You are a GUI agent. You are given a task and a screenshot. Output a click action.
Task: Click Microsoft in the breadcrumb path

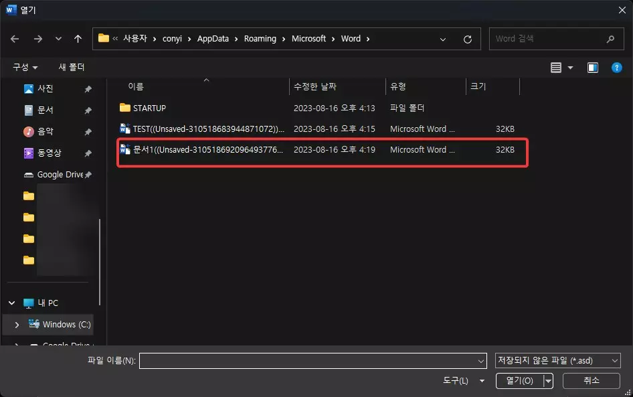[309, 38]
